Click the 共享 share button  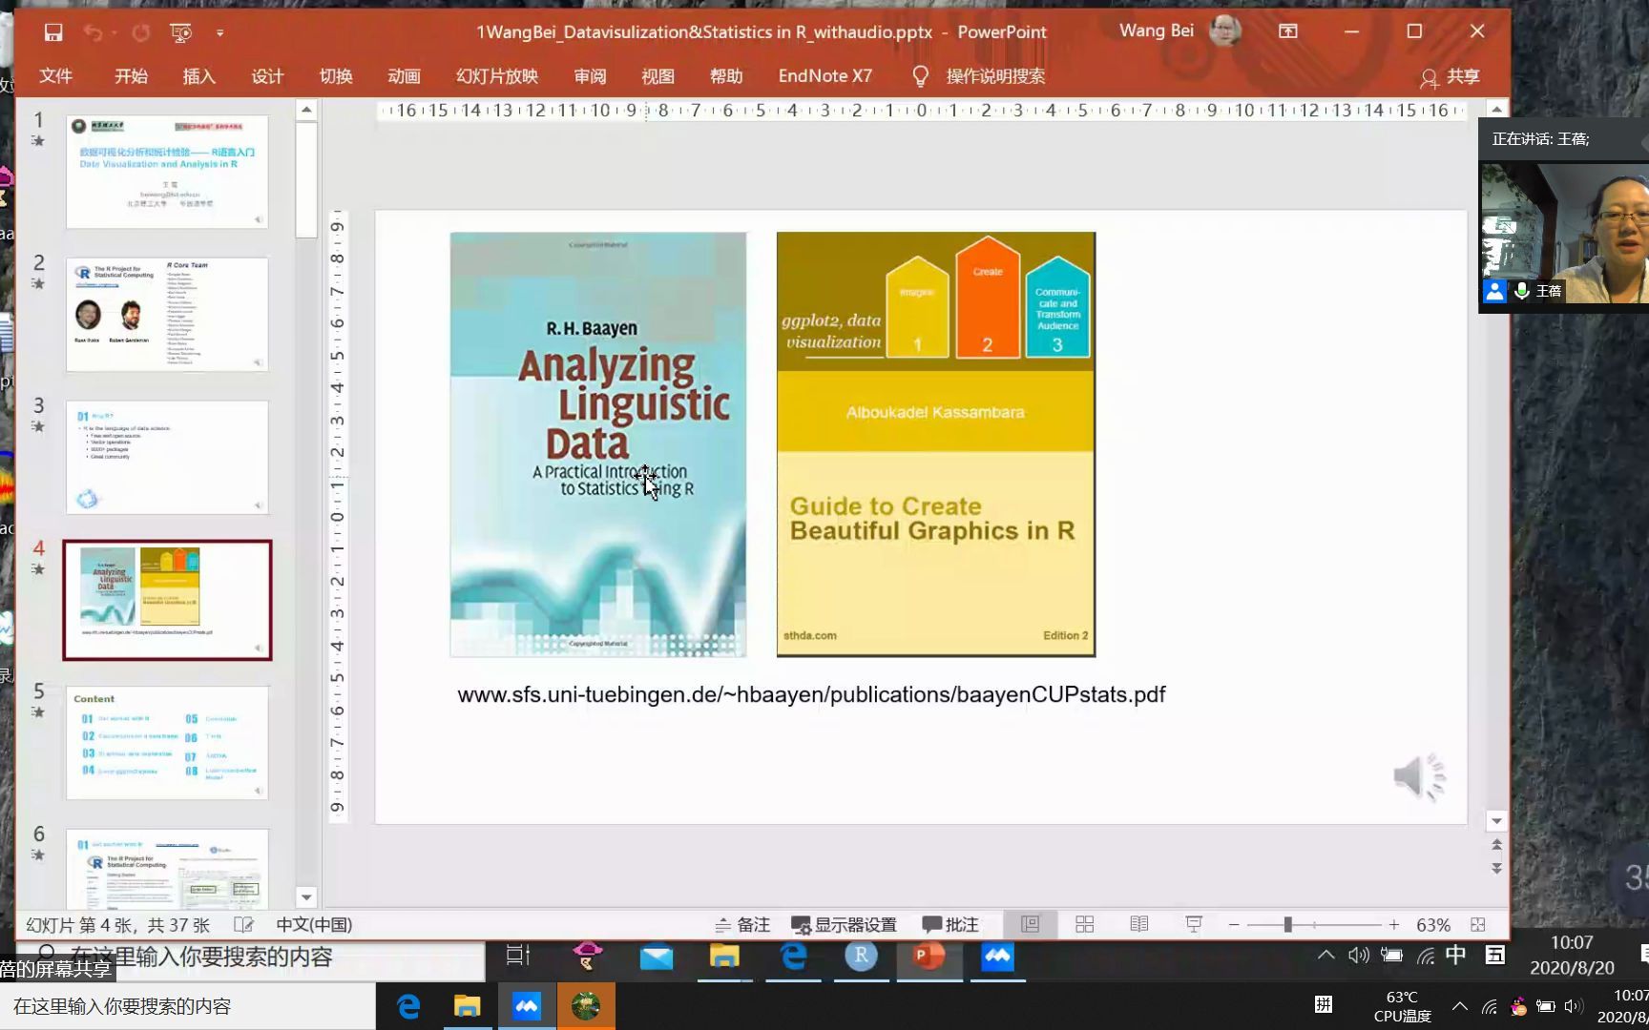(1451, 77)
